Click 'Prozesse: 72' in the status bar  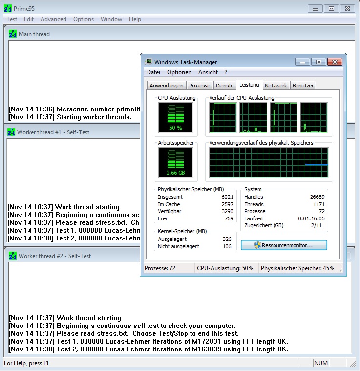(160, 268)
